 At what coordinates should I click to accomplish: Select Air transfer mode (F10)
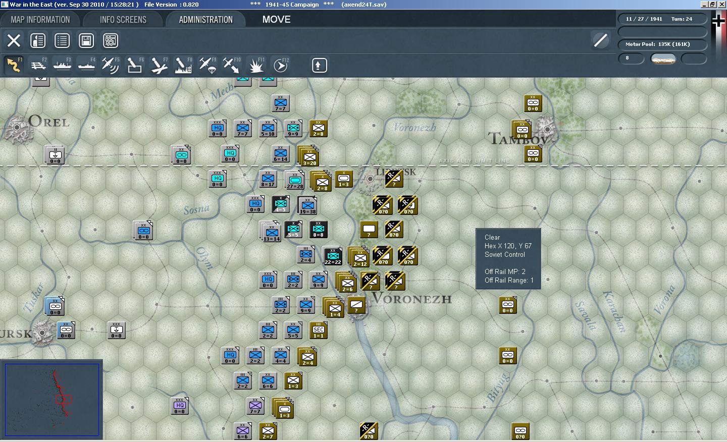coord(232,65)
